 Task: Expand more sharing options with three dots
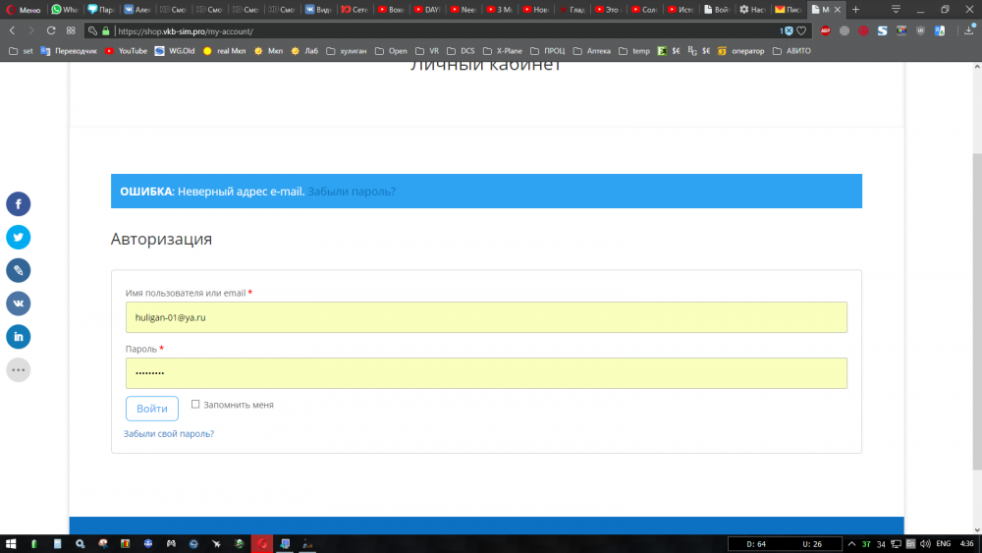tap(19, 370)
